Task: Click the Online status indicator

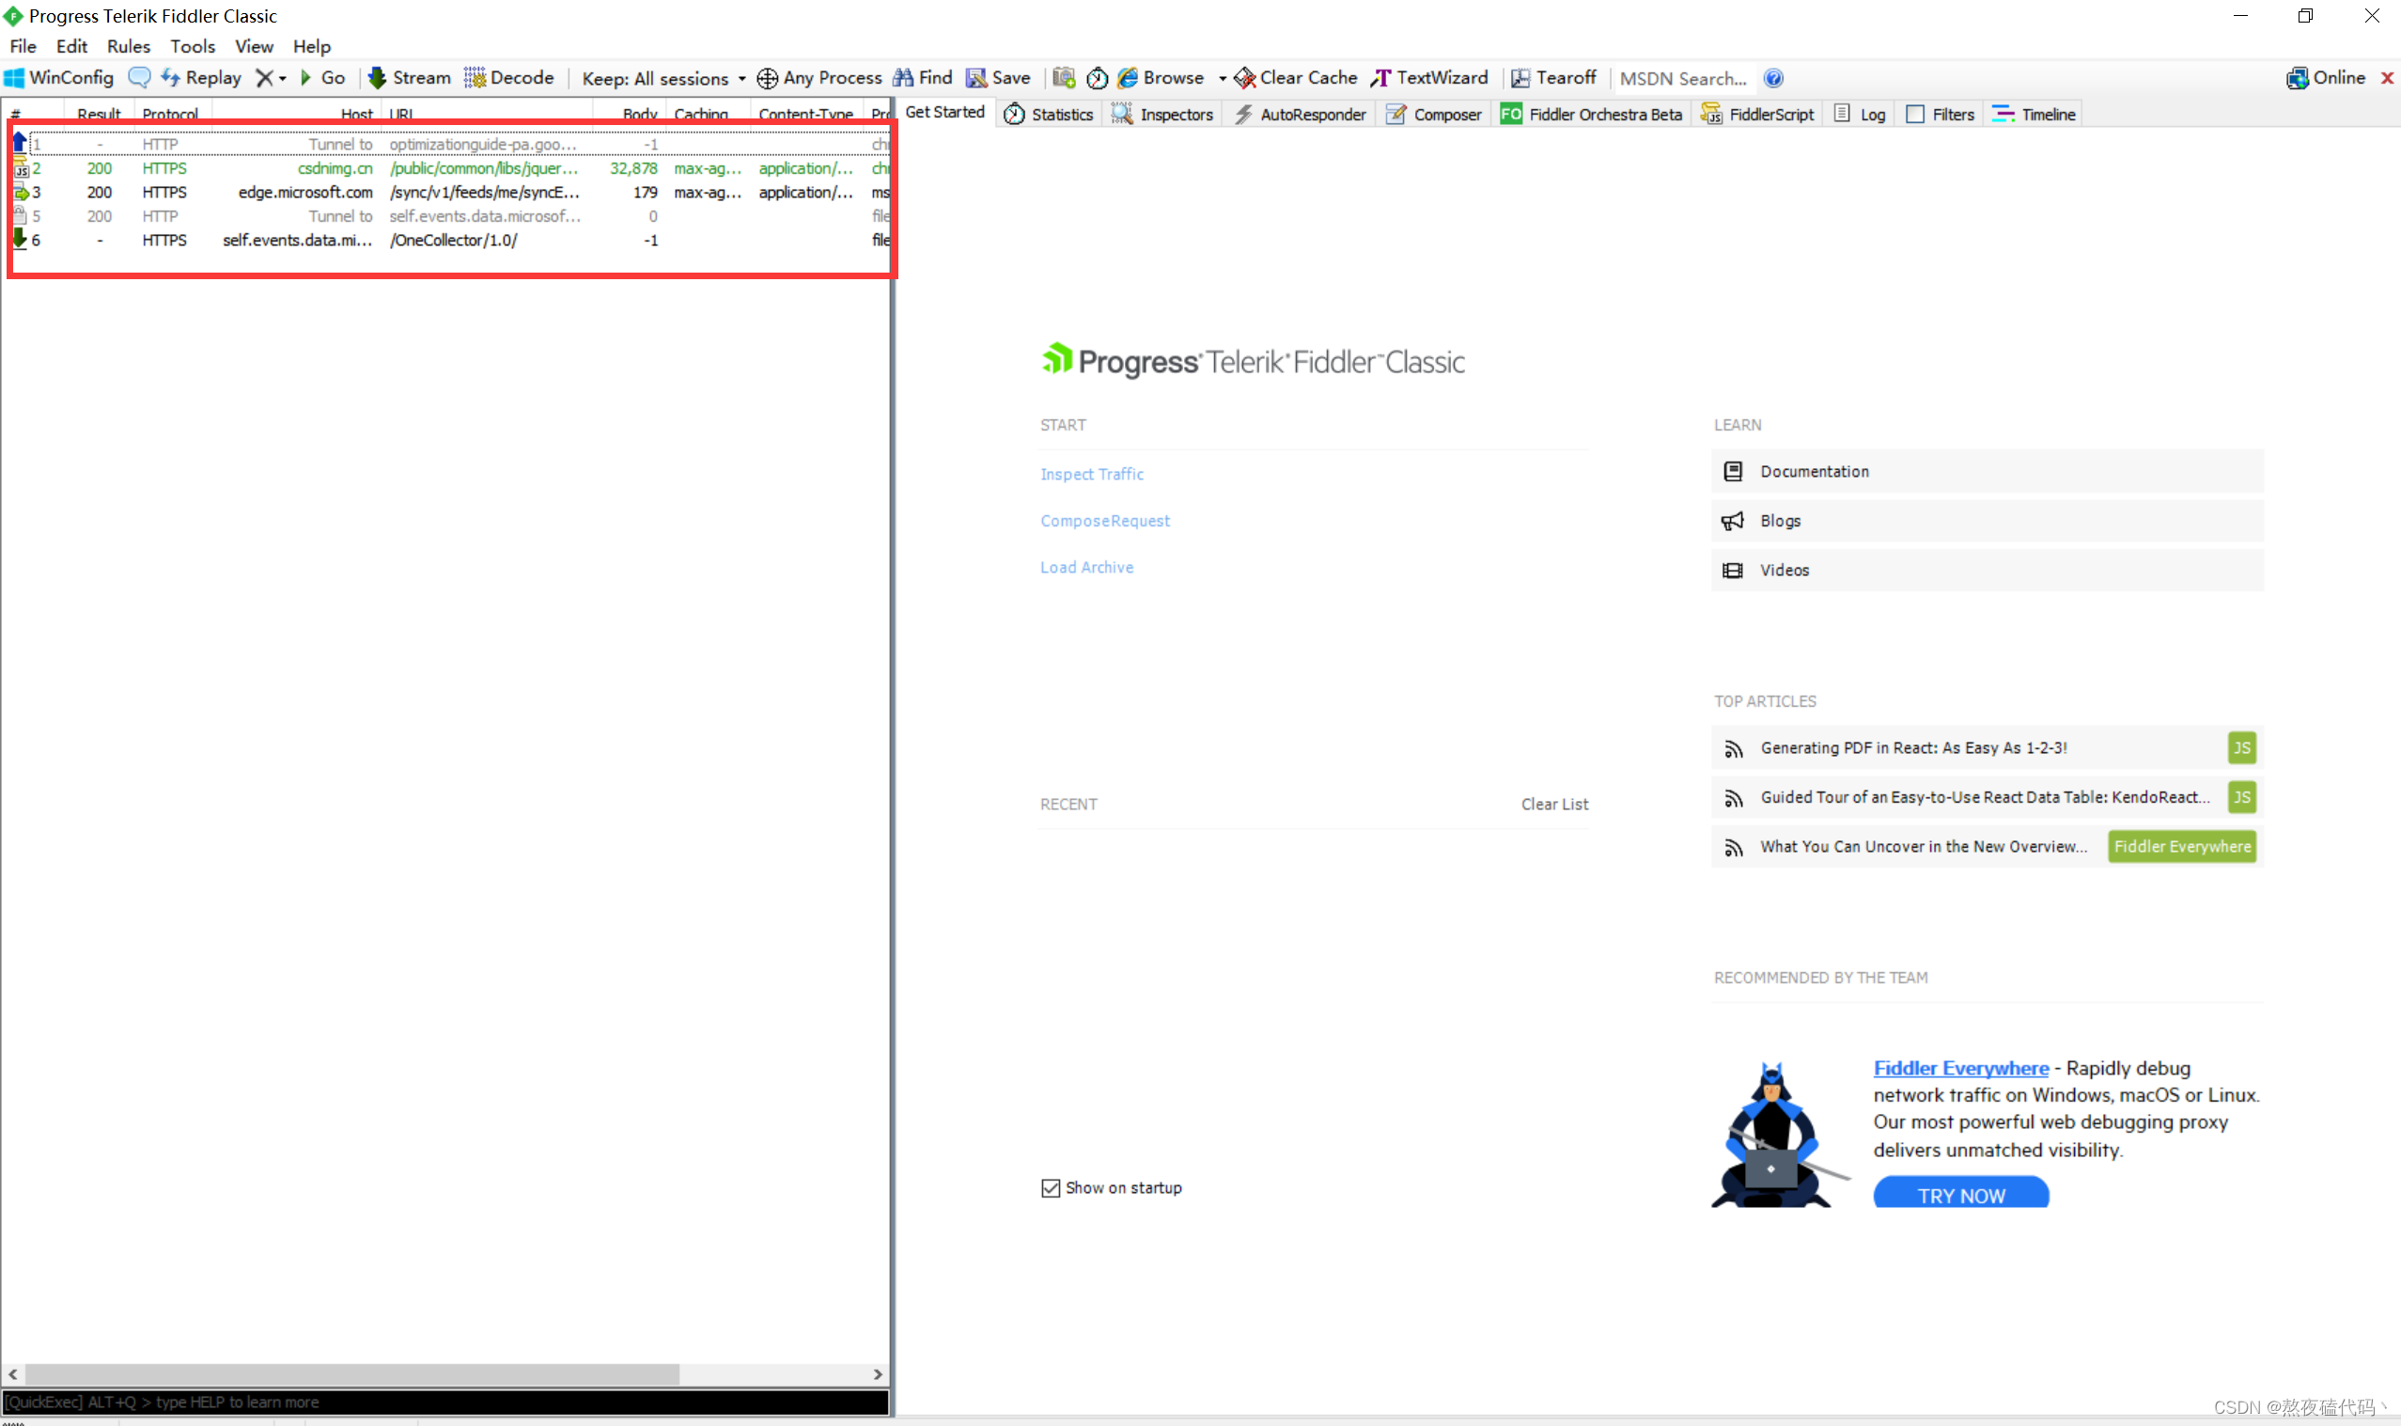Action: click(x=2325, y=78)
